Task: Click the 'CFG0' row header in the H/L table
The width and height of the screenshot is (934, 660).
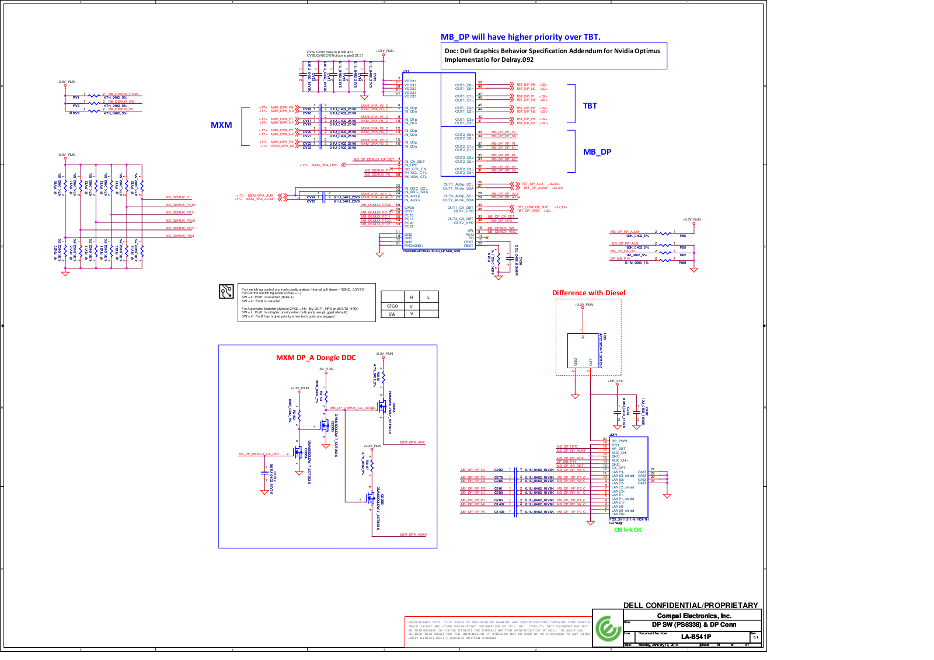Action: [392, 306]
